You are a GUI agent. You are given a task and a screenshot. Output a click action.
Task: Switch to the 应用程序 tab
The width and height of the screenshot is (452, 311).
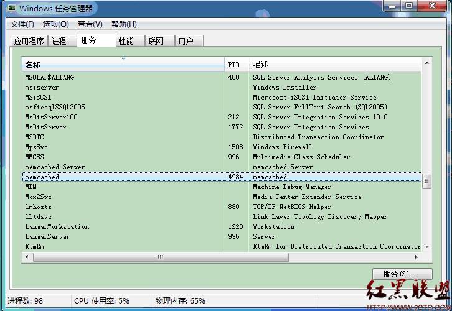29,41
